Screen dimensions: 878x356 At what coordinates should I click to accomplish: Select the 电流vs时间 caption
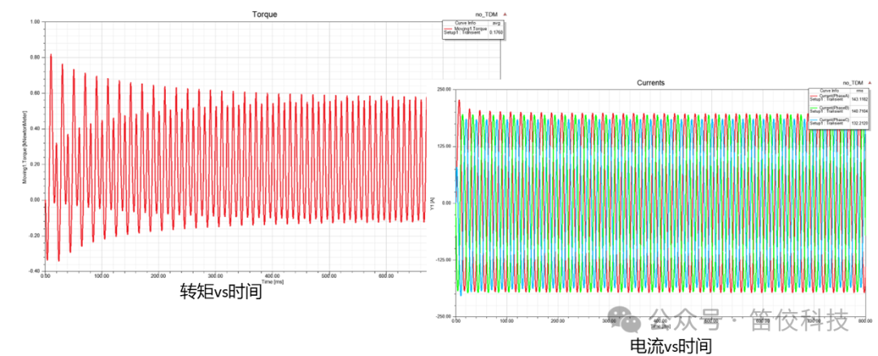pyautogui.click(x=672, y=345)
